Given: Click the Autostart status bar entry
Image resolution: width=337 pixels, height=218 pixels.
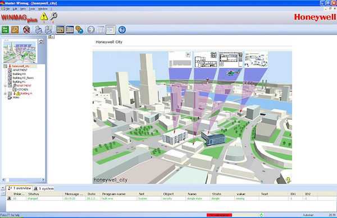Looking at the screenshot, I should 308,215.
